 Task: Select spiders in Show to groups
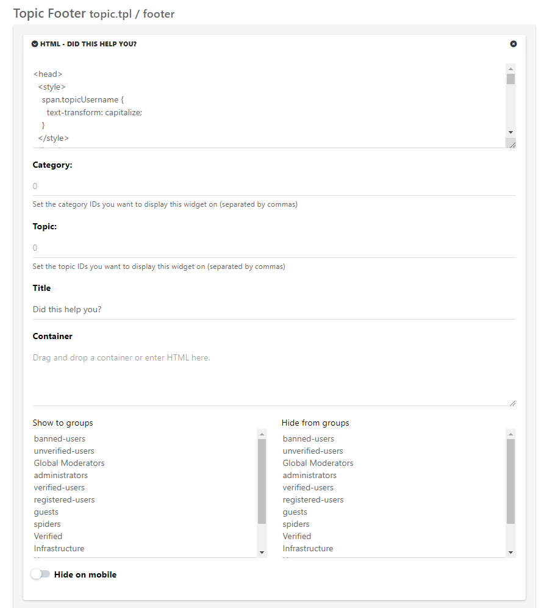coord(47,524)
